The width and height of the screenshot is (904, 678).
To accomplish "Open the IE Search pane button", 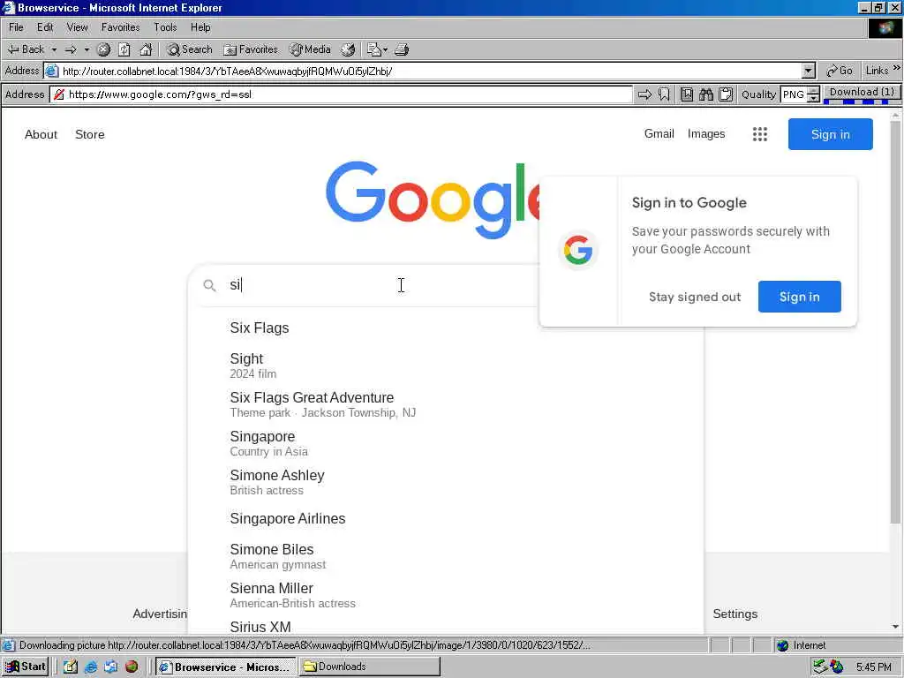I will [x=190, y=49].
